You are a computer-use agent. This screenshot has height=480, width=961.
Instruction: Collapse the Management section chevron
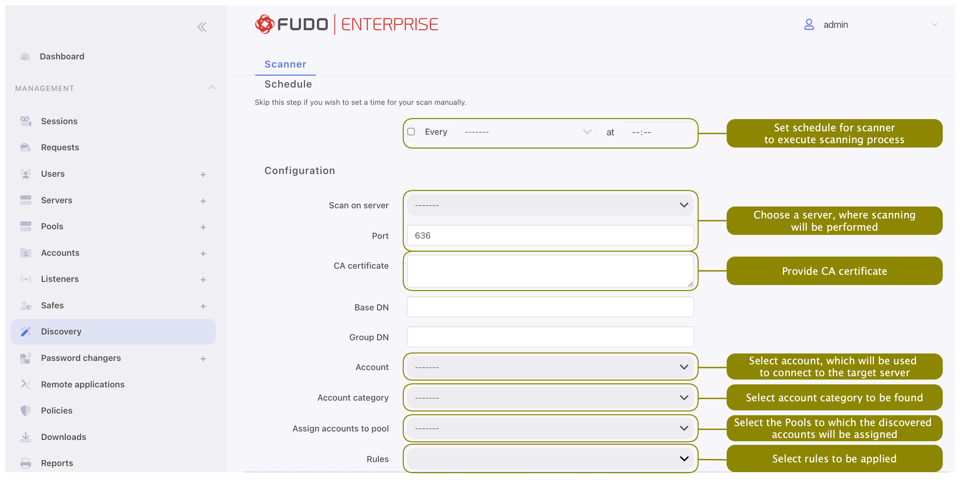tap(212, 88)
